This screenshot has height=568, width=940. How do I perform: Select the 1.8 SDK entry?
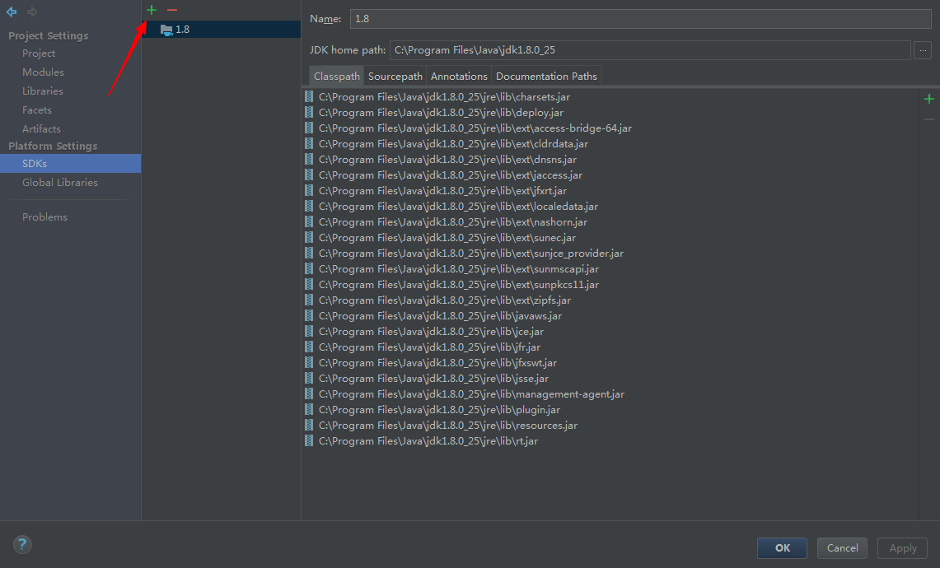(x=182, y=30)
